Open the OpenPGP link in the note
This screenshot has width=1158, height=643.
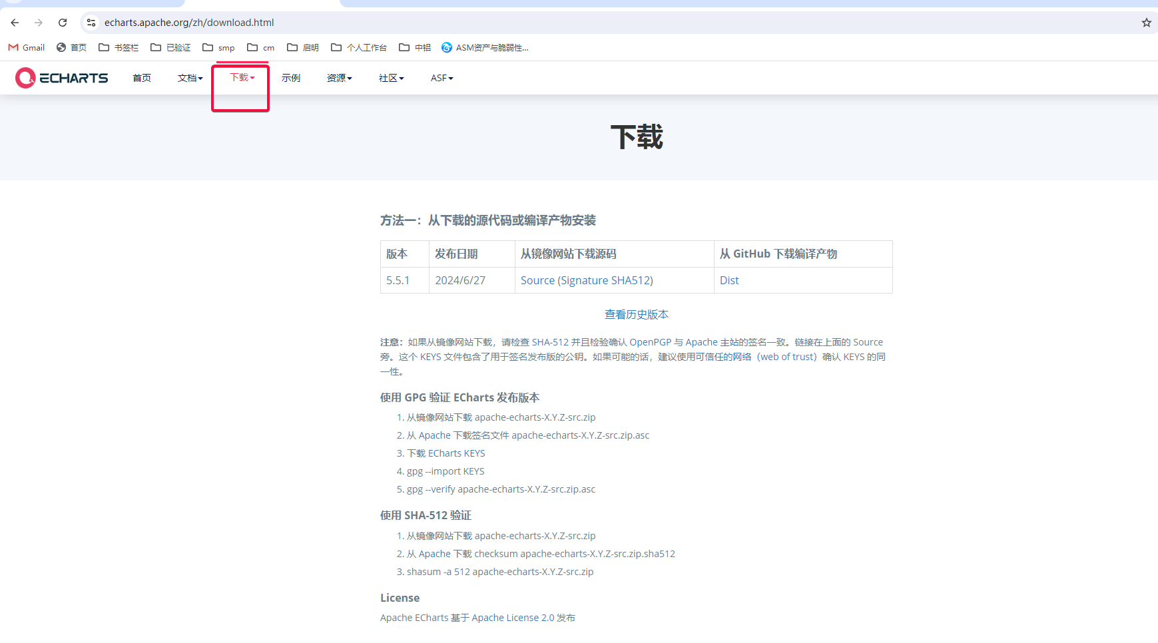click(x=651, y=342)
